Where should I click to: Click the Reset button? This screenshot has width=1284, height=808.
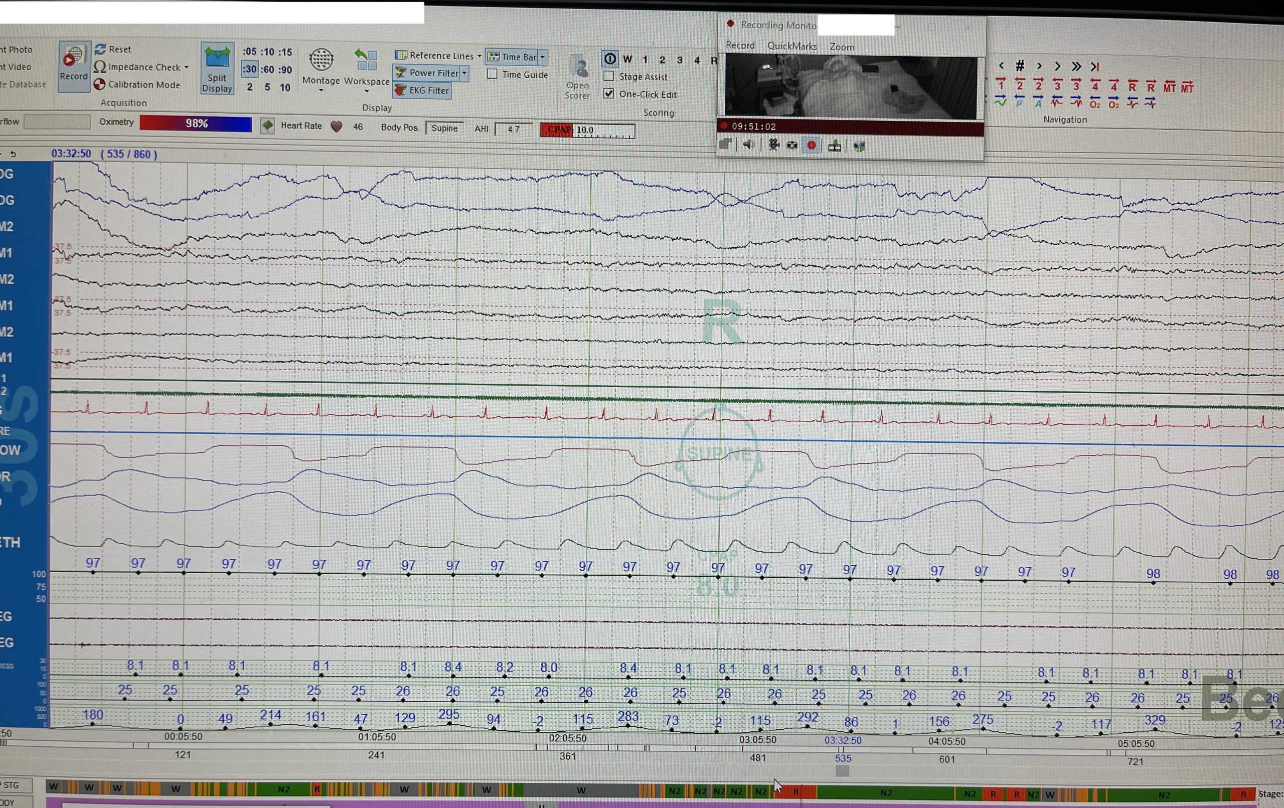coord(113,49)
